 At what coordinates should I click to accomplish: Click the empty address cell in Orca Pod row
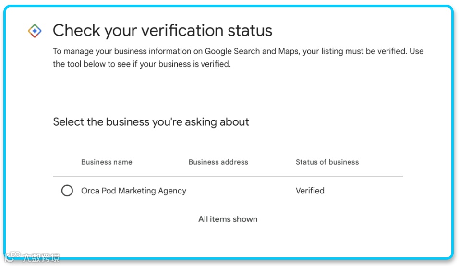click(218, 191)
